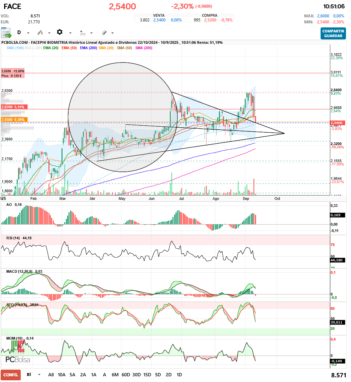Open the export document icon
The image size is (351, 382).
(x=6, y=33)
